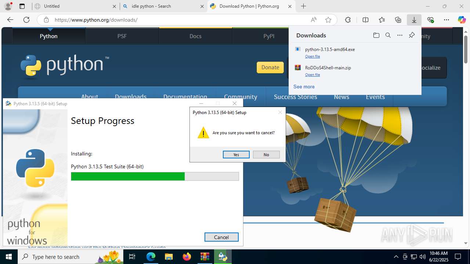470x264 pixels.
Task: Launch Copilot from the toolbar
Action: [462, 20]
